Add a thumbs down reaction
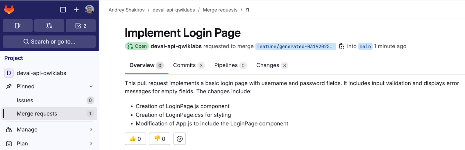The height and width of the screenshot is (150, 465). (x=160, y=139)
